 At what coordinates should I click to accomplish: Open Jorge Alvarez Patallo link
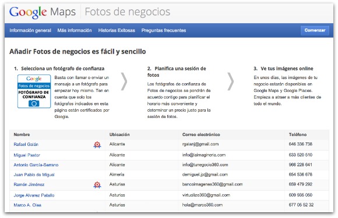click(34, 195)
